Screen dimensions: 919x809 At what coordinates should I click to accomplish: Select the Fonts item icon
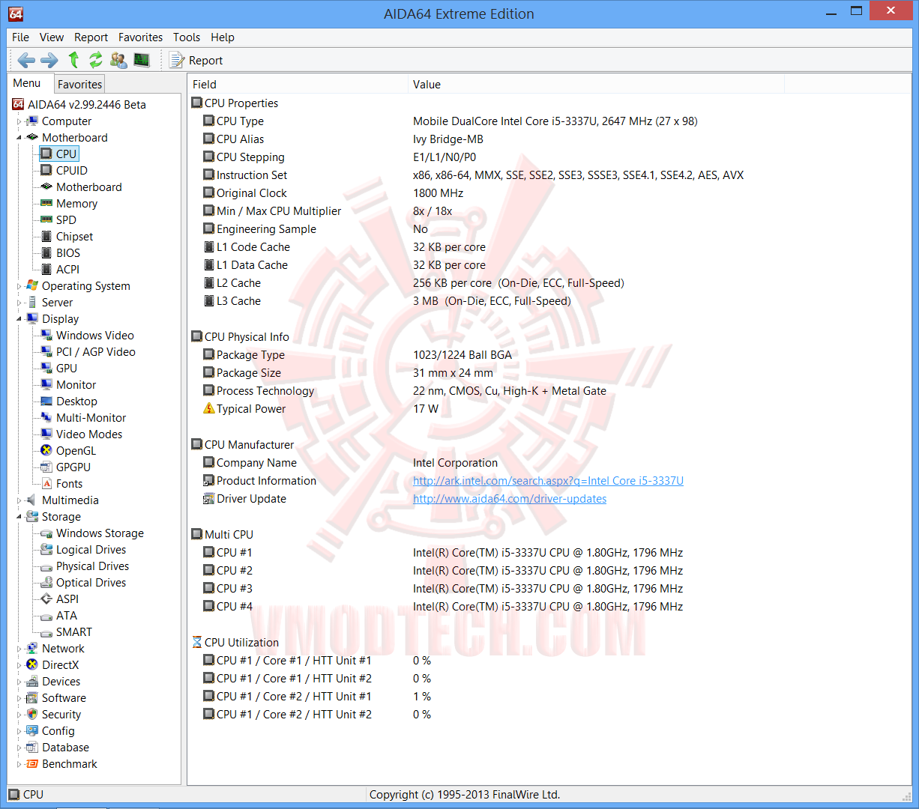tap(46, 484)
